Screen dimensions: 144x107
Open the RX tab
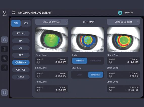(x=21, y=41)
